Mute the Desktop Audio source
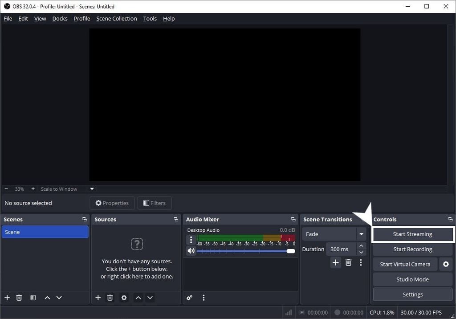 click(191, 251)
